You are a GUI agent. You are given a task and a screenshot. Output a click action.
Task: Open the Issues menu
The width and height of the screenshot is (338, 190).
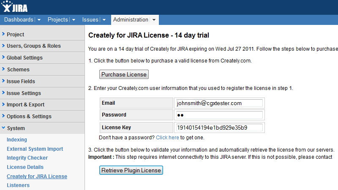point(90,19)
